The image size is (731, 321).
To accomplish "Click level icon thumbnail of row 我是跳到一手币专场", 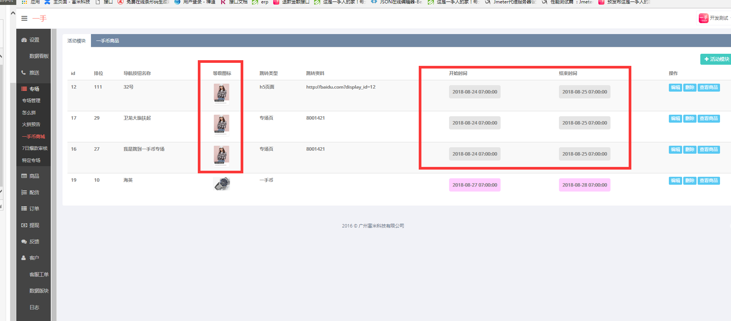I will (221, 156).
